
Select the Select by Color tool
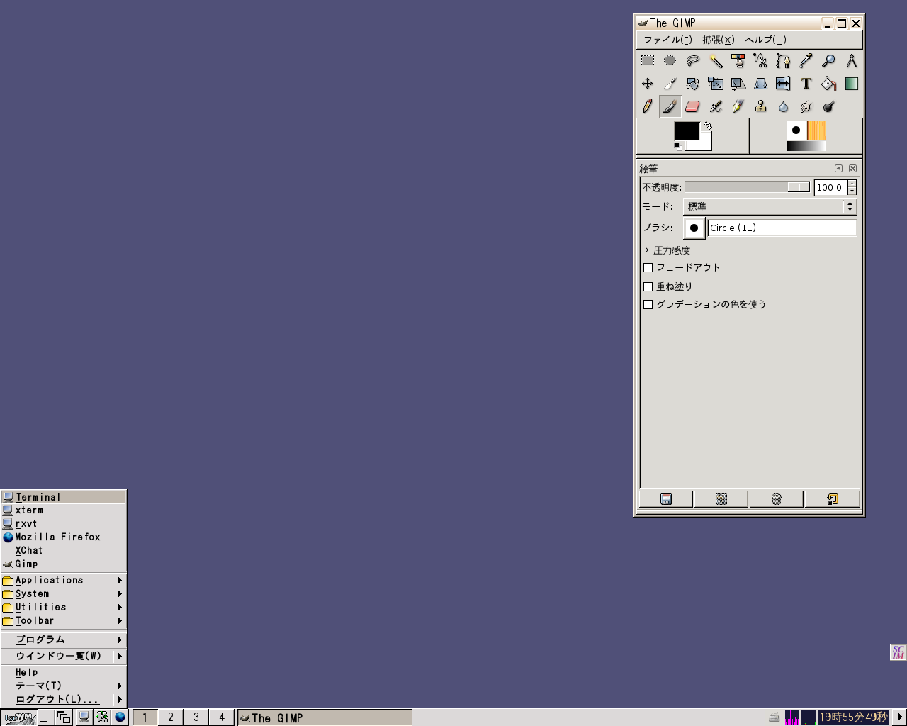pos(738,61)
